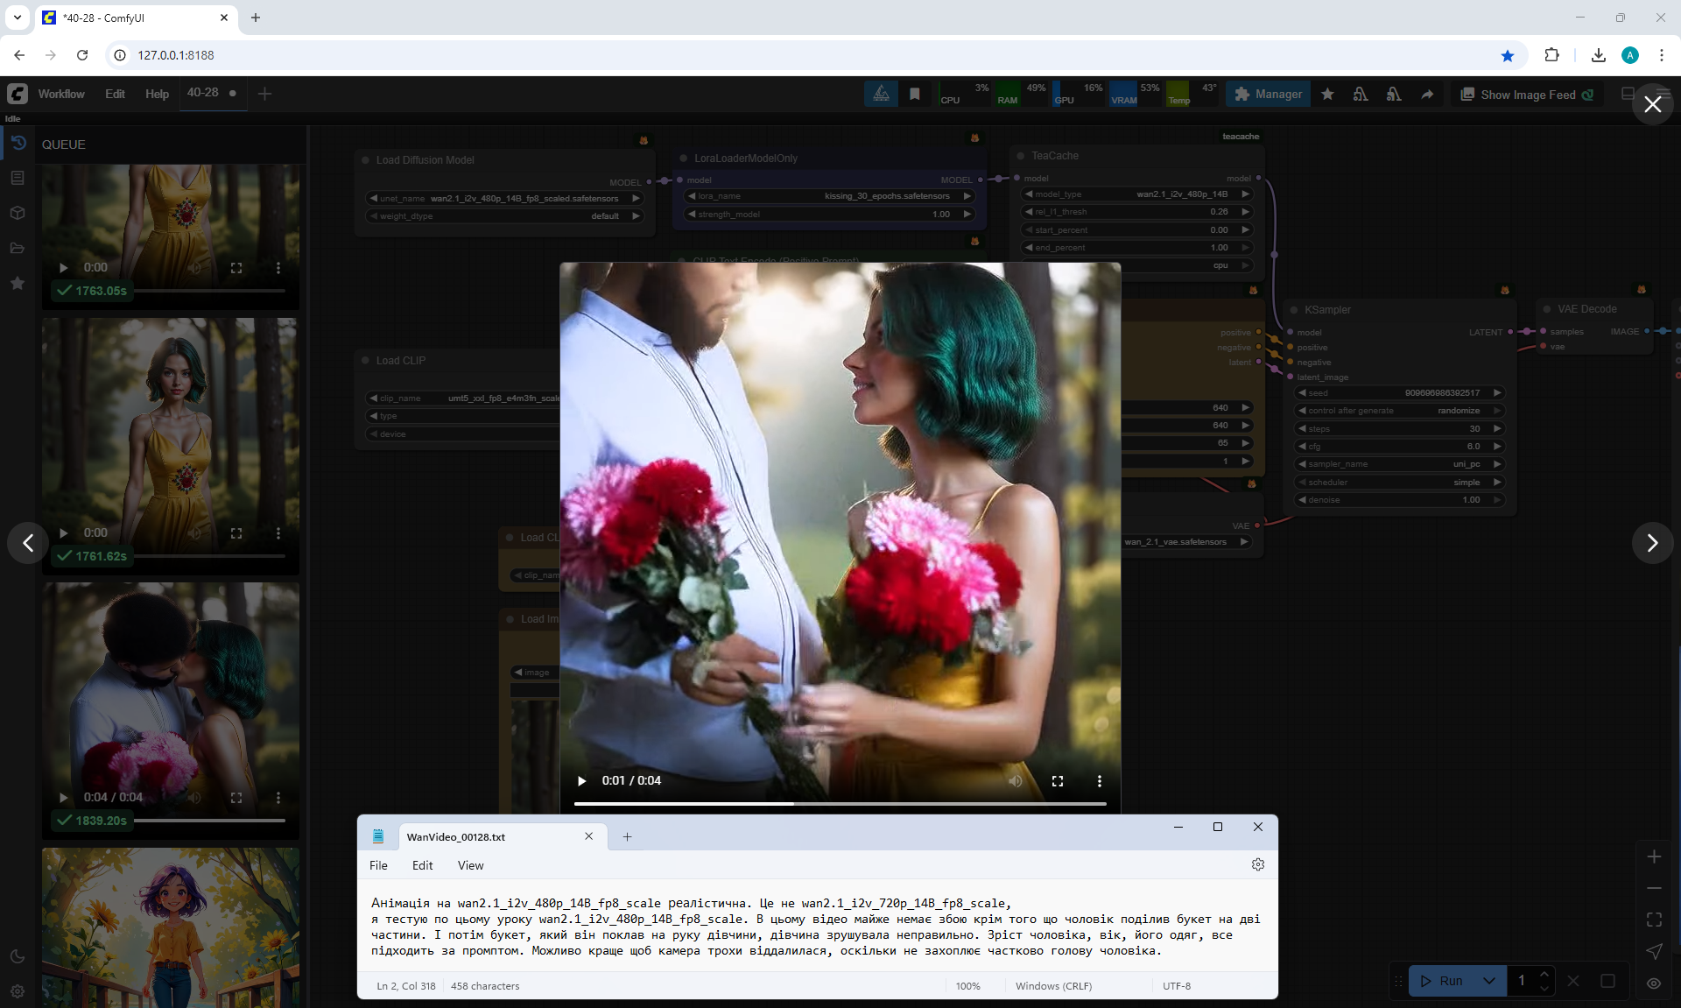The width and height of the screenshot is (1681, 1008).
Task: Fit view using the frame icon
Action: point(1654,920)
